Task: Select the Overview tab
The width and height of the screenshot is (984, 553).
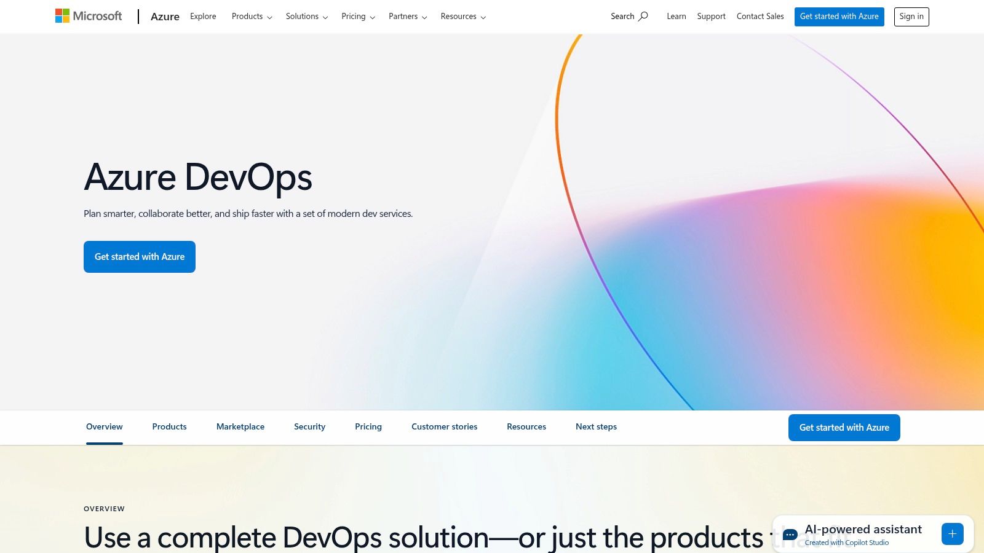Action: click(x=105, y=426)
